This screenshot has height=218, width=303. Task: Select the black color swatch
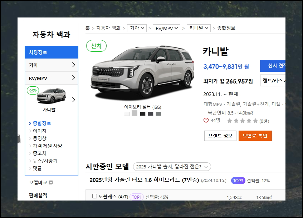click(x=143, y=114)
